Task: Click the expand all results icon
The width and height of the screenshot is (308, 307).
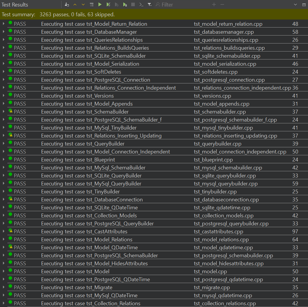Action: pyautogui.click(x=92, y=4)
